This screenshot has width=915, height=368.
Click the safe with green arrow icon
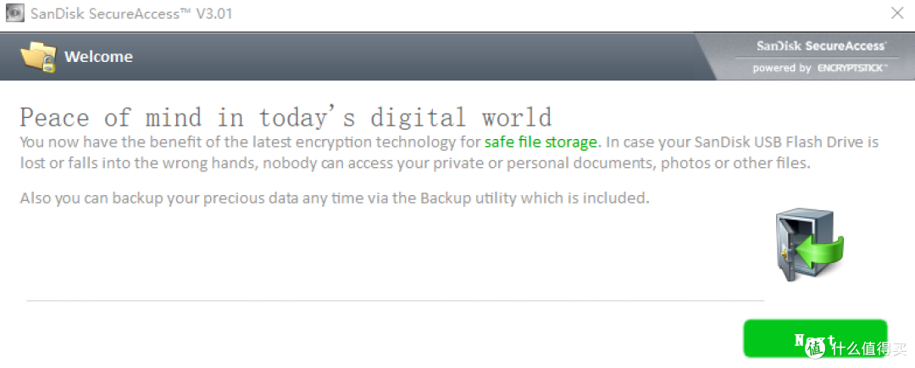(x=809, y=245)
